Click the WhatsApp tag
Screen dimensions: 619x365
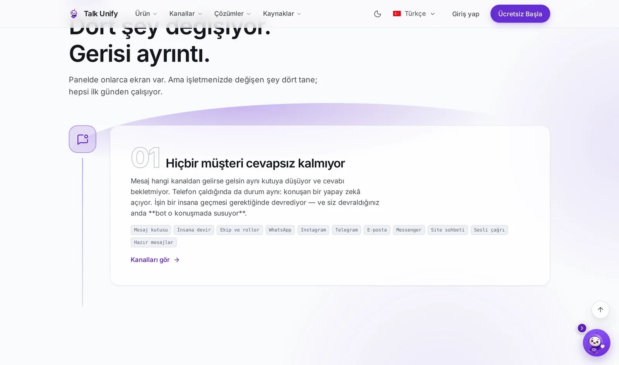[280, 230]
